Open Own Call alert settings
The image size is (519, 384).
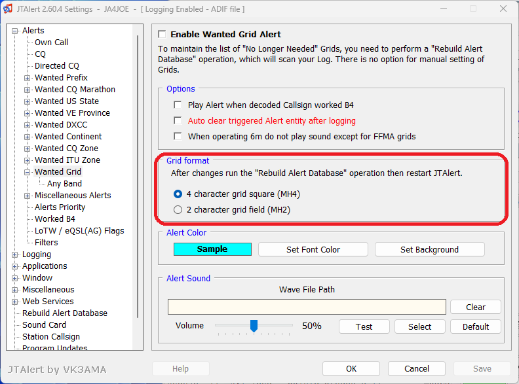click(x=51, y=43)
